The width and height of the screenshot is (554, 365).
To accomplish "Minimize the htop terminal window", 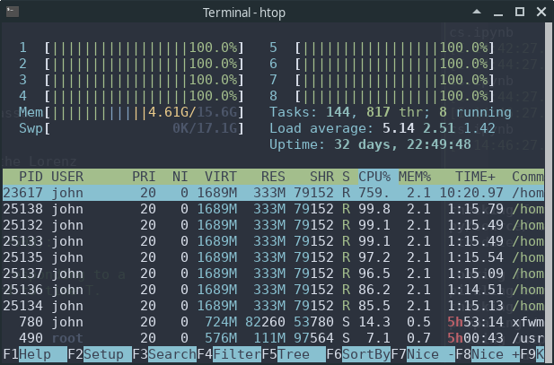I will pos(498,14).
